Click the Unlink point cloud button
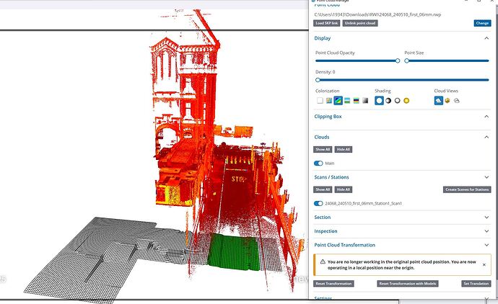Image resolution: width=498 pixels, height=304 pixels. coord(360,23)
